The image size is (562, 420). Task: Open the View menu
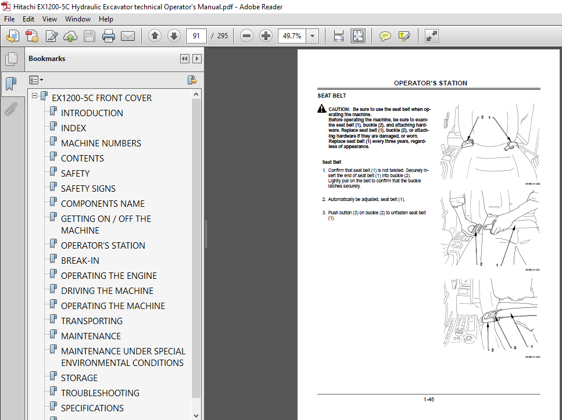49,19
